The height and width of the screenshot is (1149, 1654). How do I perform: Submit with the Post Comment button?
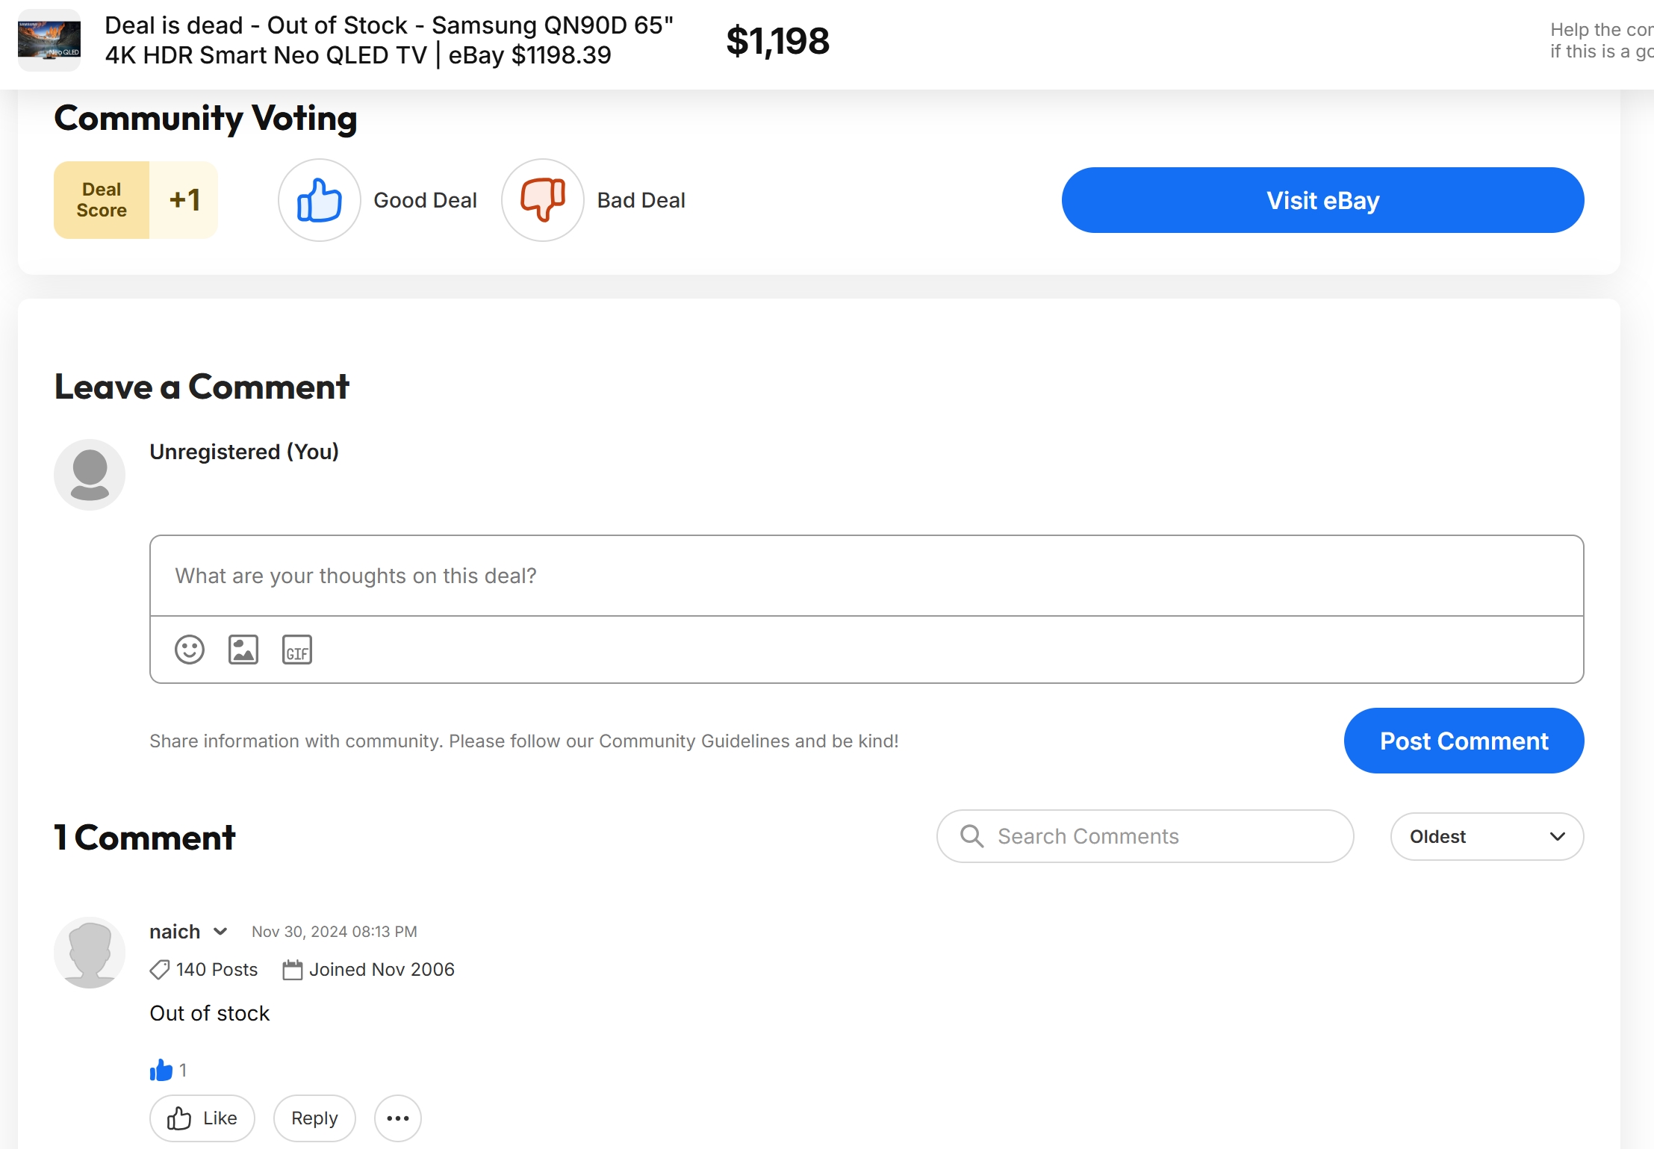coord(1464,741)
